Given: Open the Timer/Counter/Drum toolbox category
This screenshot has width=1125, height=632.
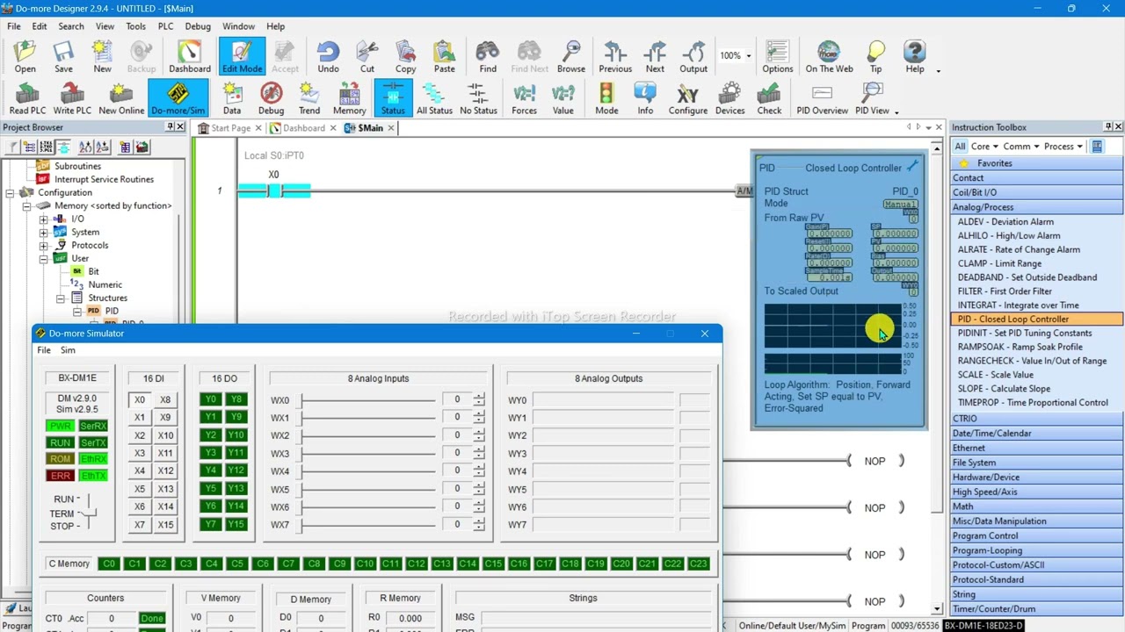Looking at the screenshot, I should (1035, 609).
